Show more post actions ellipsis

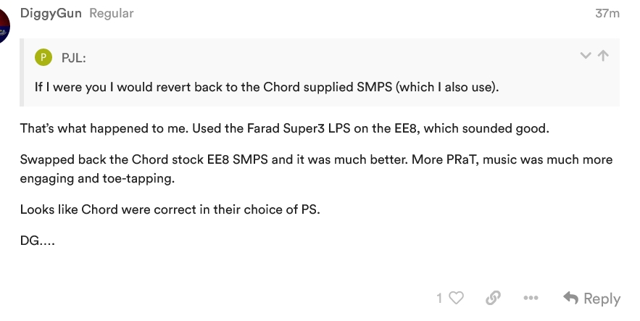click(531, 298)
